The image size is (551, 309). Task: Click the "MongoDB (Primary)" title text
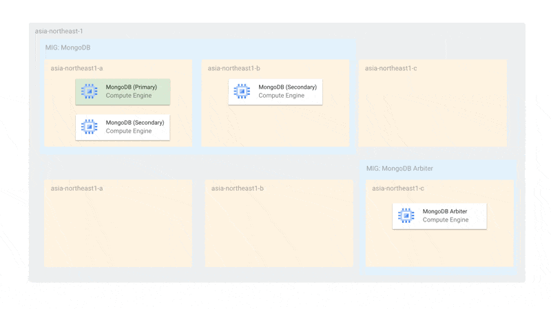131,87
